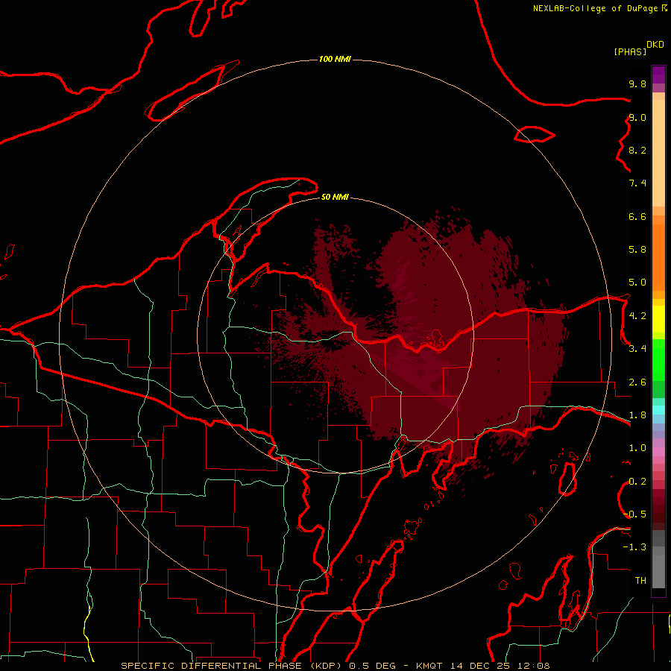Click the [PHAS] legend label
Viewport: 671px width, 671px height.
[x=630, y=51]
